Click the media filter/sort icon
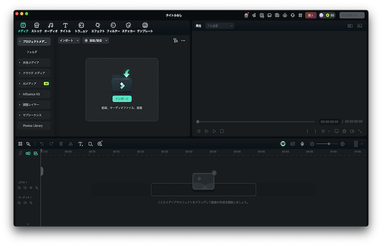 175,40
